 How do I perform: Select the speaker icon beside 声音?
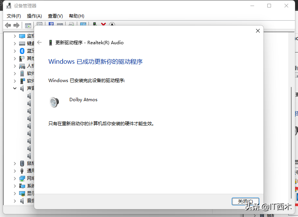click(22, 88)
